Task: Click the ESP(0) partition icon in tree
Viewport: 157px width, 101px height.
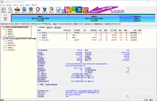Action: [x=6, y=41]
